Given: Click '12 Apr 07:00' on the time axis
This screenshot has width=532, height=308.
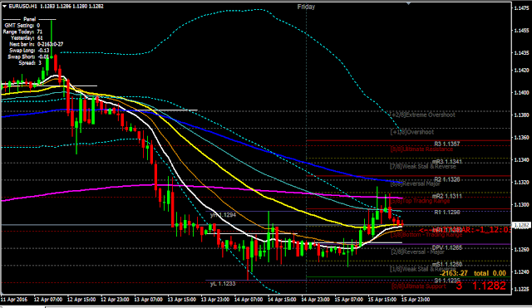Looking at the screenshot, I should click(x=48, y=300).
